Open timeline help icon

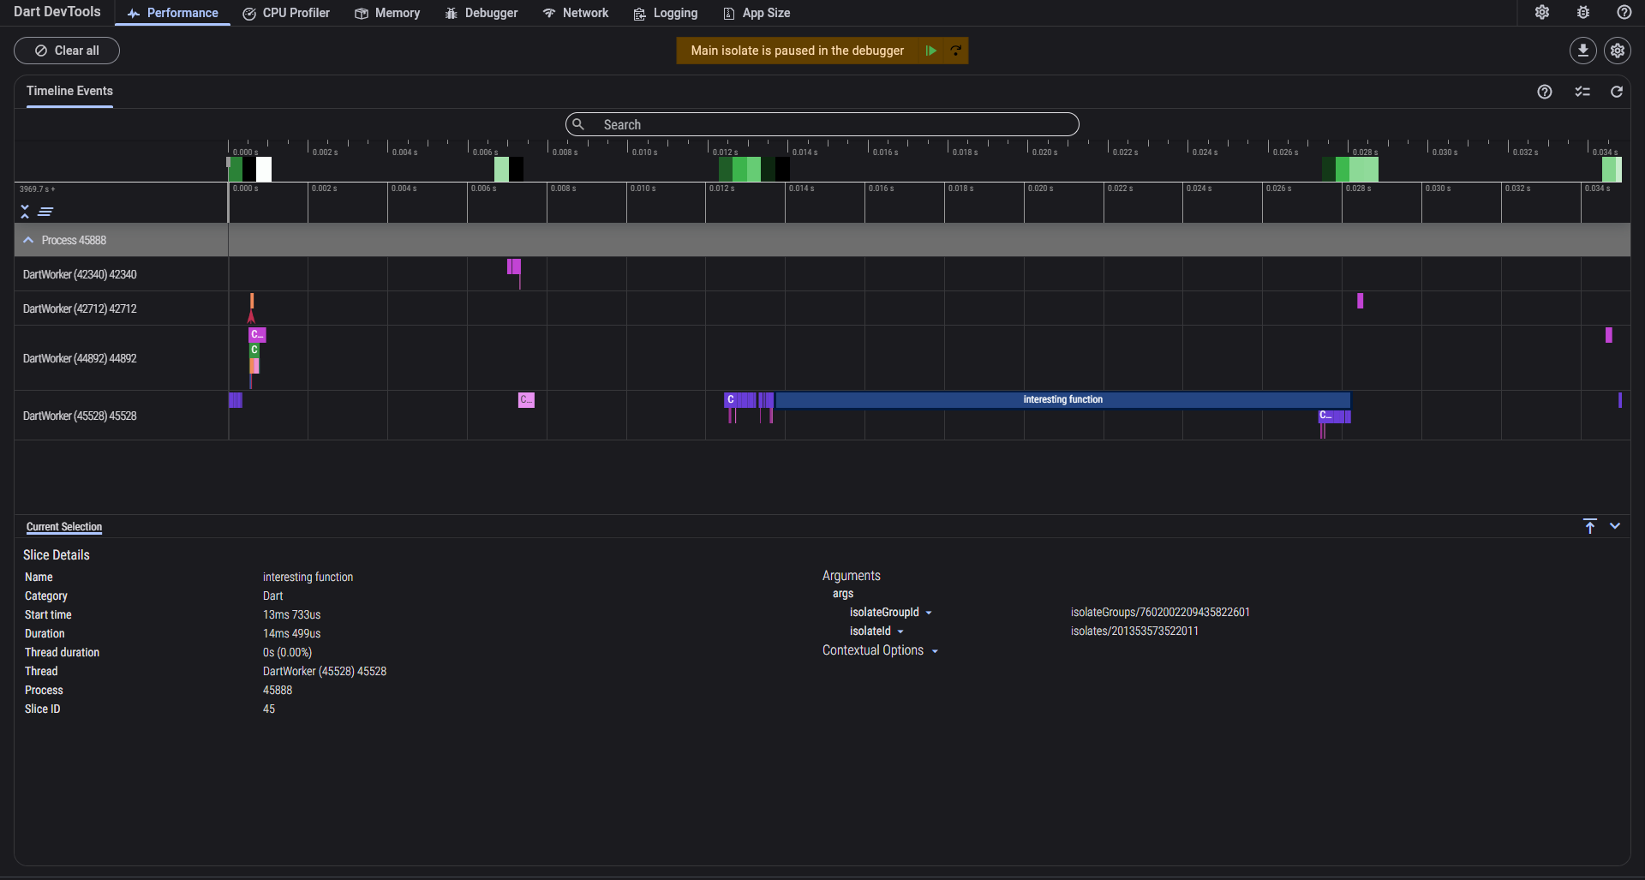coord(1545,92)
